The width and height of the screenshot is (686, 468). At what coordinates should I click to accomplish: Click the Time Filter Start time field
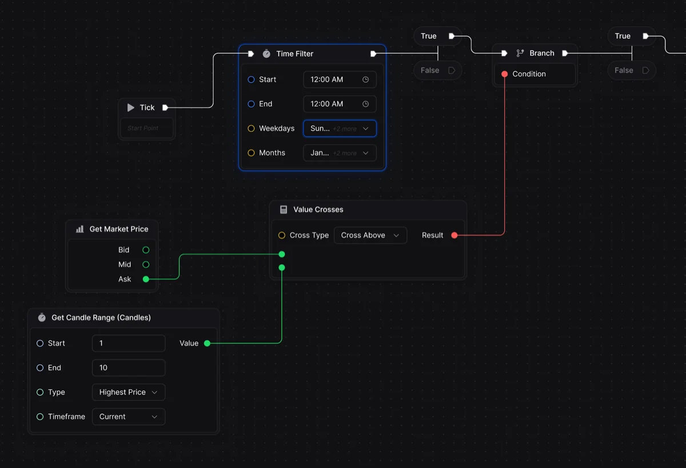[340, 79]
